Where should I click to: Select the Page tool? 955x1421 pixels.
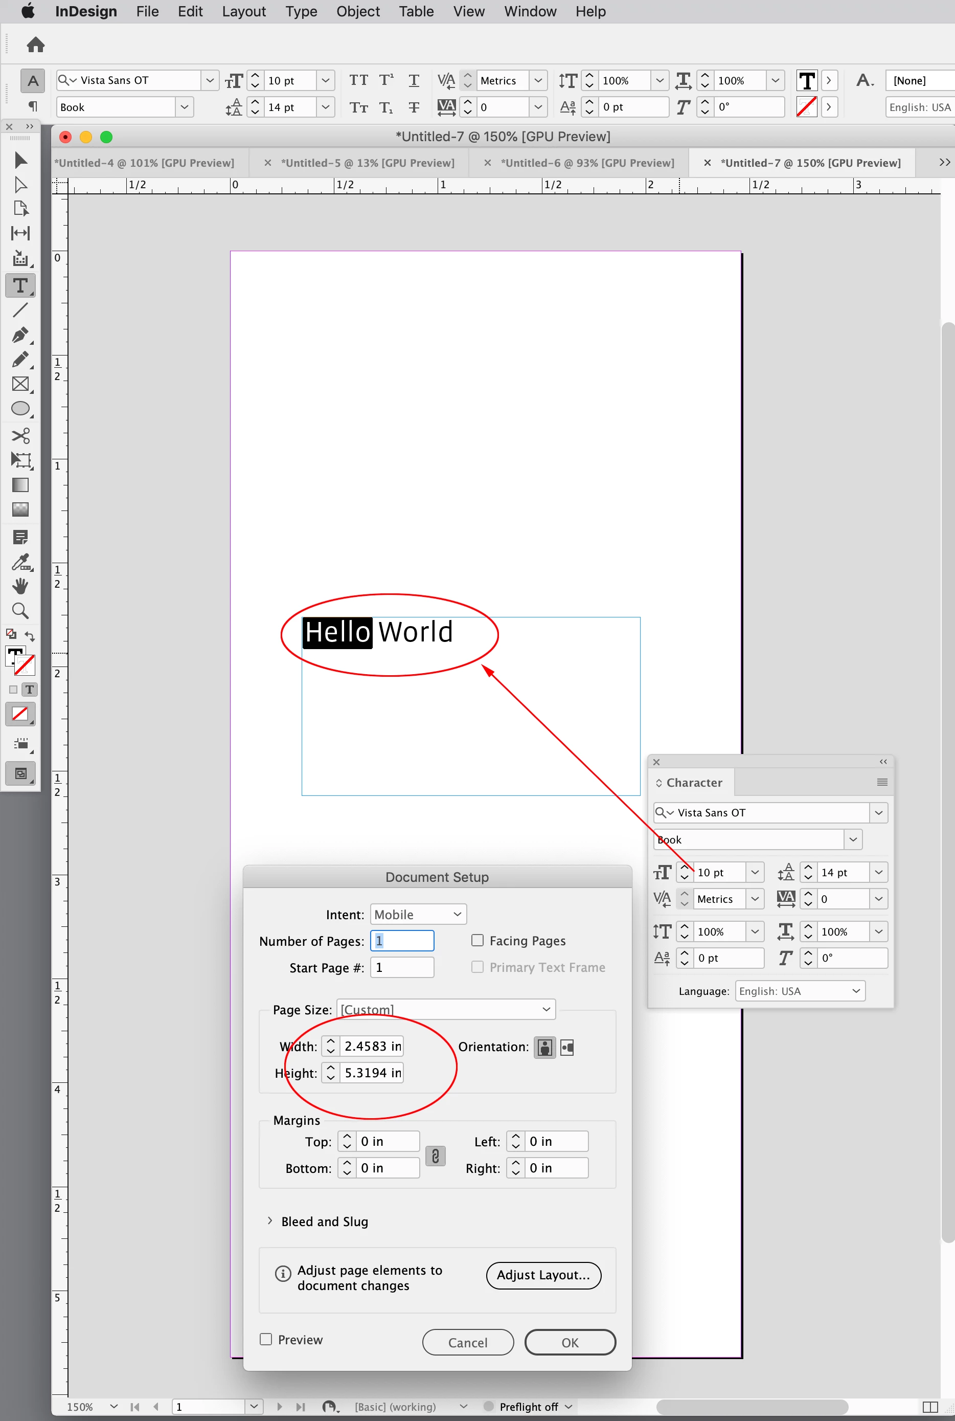[x=20, y=208]
